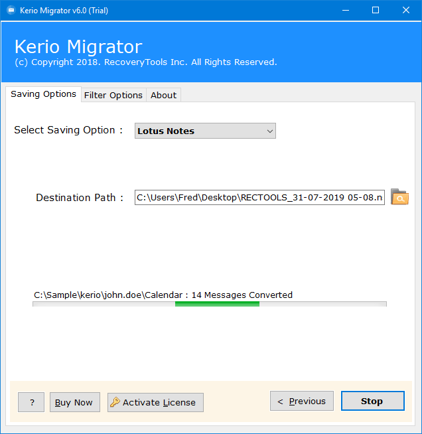This screenshot has height=434, width=422.
Task: Browse for destination folder icon
Action: 399,197
